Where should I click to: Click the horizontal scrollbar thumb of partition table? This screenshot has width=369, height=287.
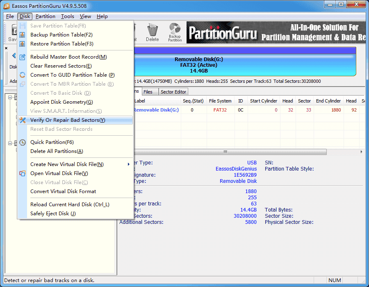(x=230, y=152)
